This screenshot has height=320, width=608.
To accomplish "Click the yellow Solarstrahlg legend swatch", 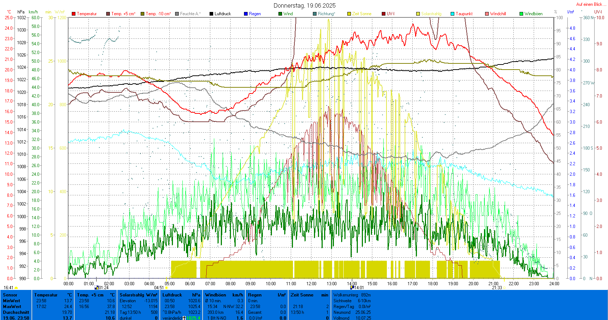I will coord(418,14).
